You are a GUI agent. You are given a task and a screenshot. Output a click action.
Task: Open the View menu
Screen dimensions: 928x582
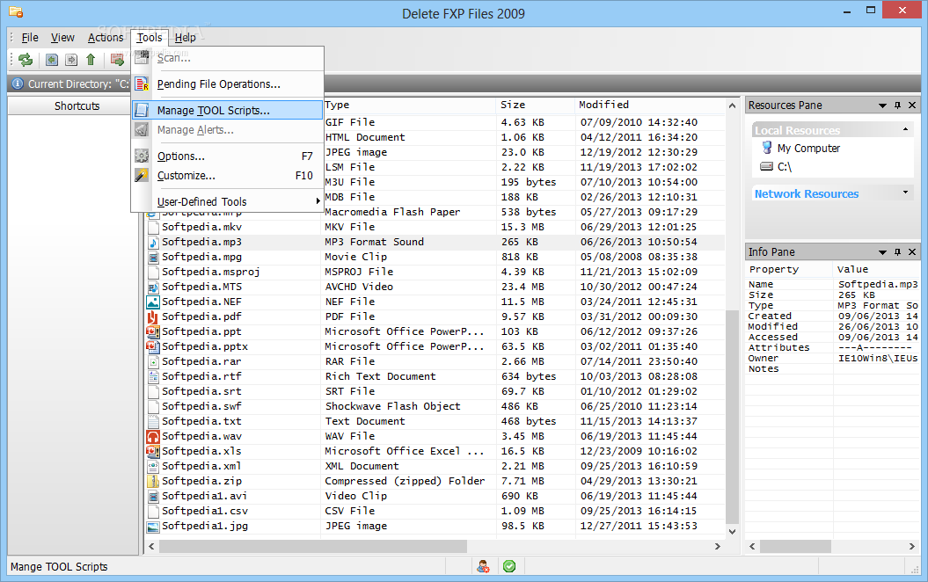(x=62, y=37)
